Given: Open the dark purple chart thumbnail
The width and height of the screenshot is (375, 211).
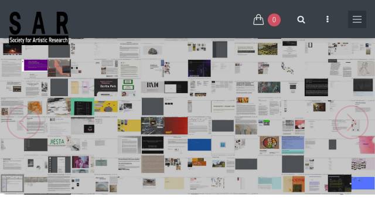Looking at the screenshot, I should (x=199, y=68).
